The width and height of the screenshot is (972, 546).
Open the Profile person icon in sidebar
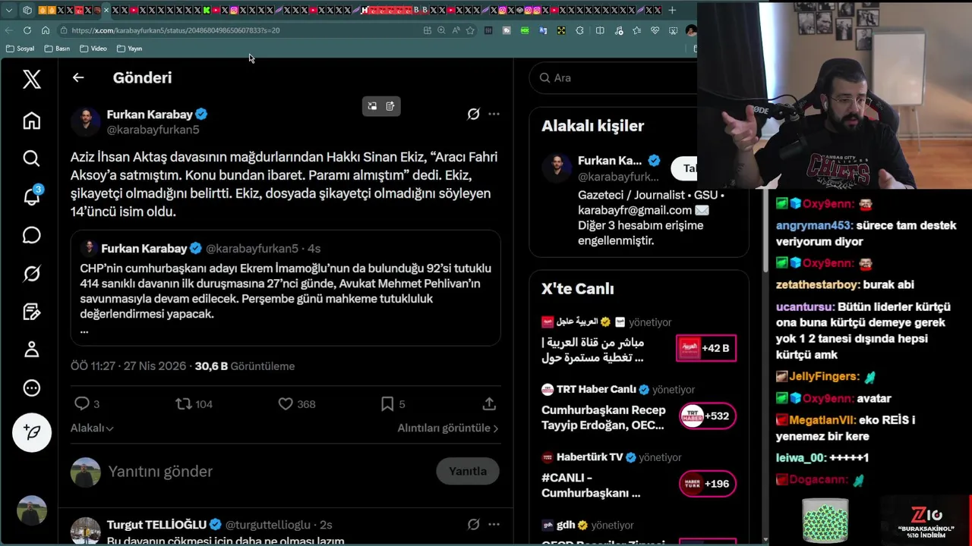[x=31, y=350]
